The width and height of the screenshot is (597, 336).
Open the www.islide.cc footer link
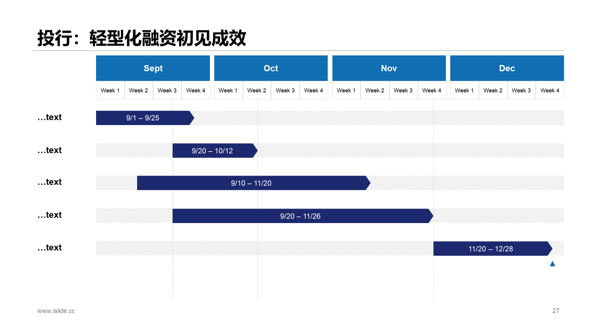[x=56, y=311]
